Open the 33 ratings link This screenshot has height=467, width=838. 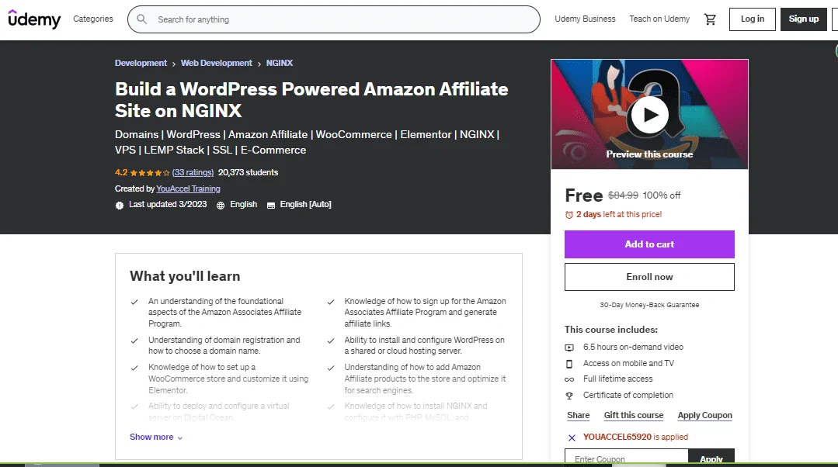193,172
